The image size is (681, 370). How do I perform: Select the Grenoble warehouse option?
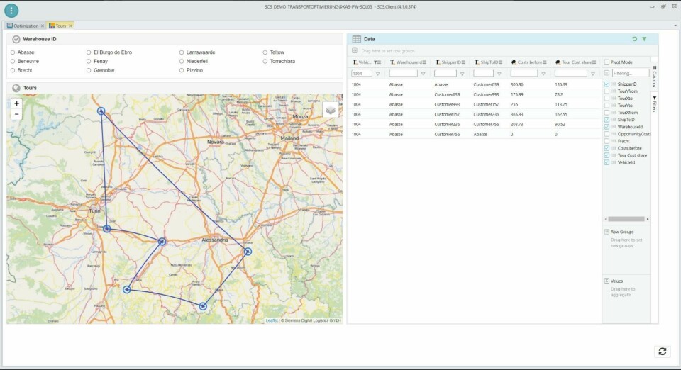[x=89, y=70]
